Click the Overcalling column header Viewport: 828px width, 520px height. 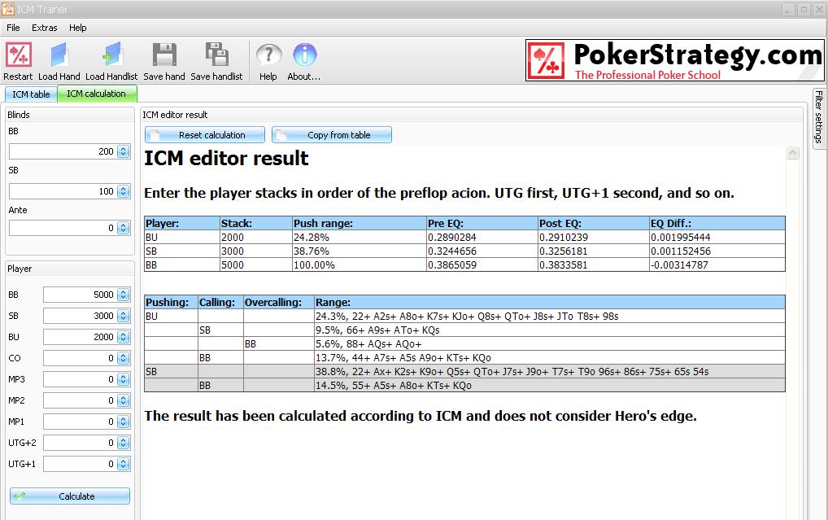(x=279, y=302)
